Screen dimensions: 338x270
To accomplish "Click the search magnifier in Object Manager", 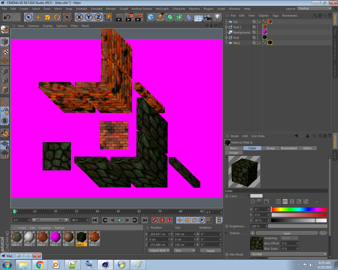I will 315,16.
